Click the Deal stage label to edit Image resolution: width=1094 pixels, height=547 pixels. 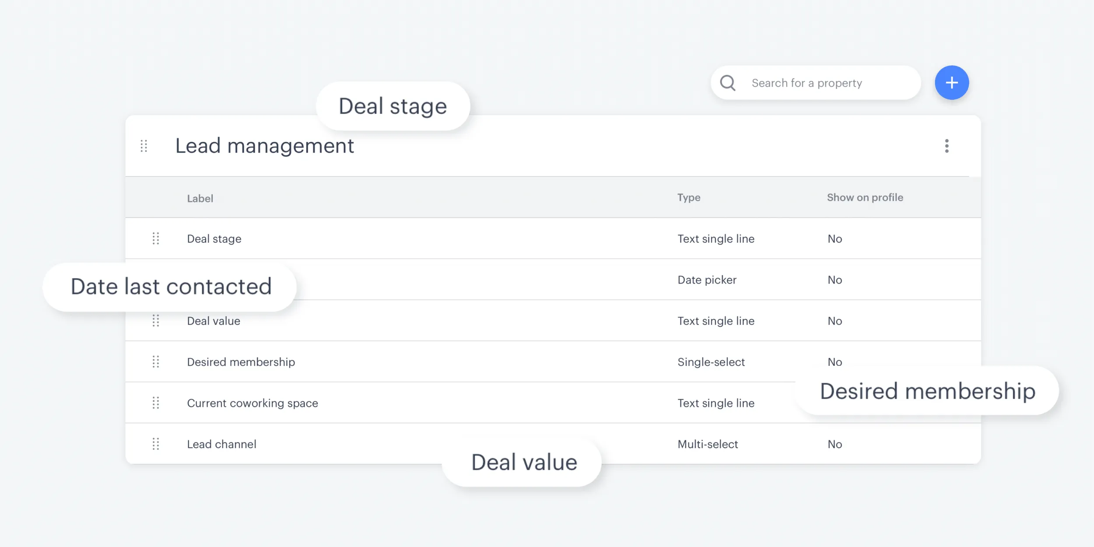(x=213, y=238)
